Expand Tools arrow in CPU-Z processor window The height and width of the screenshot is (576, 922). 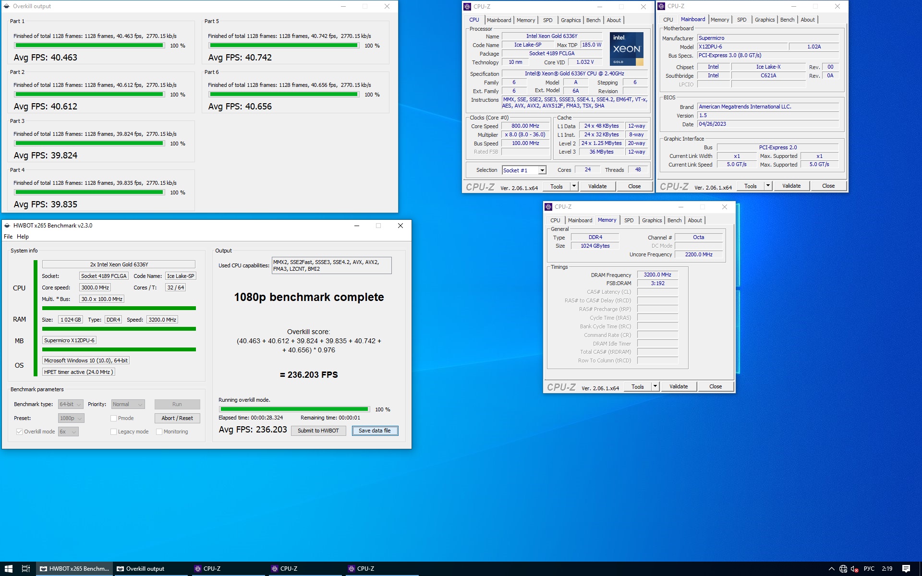click(x=574, y=186)
